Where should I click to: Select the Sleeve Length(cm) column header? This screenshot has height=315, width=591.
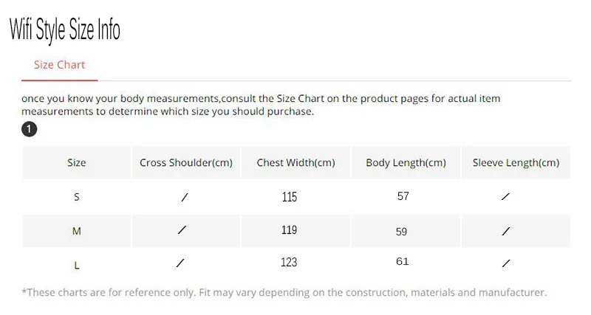[516, 163]
